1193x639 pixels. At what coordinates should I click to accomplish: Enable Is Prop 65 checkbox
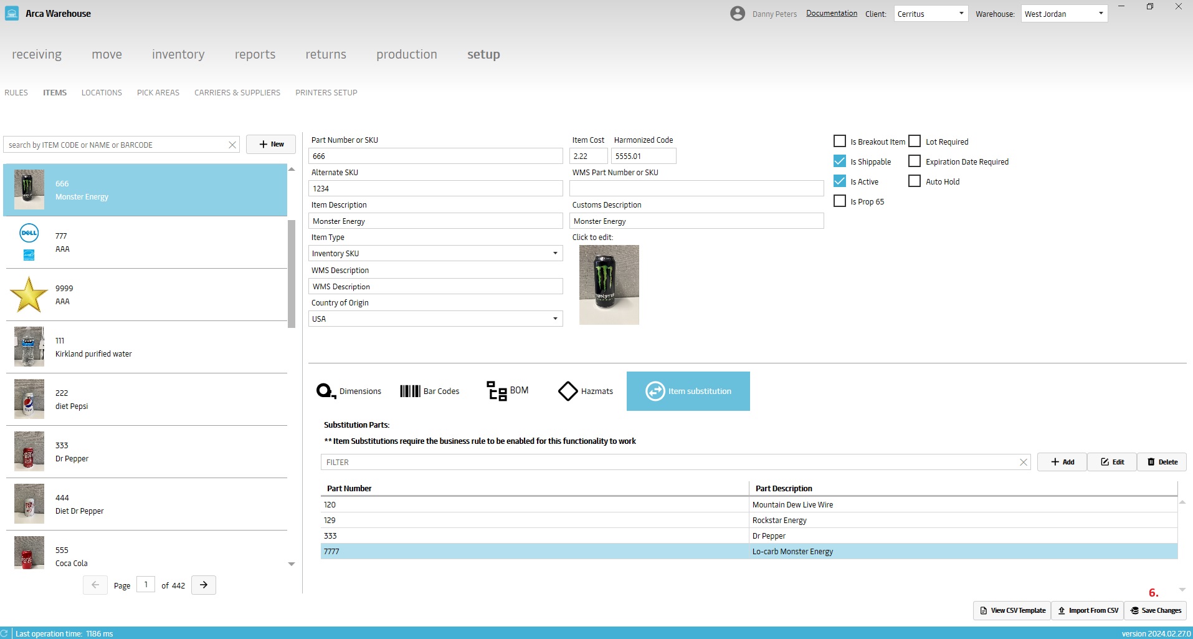[840, 201]
